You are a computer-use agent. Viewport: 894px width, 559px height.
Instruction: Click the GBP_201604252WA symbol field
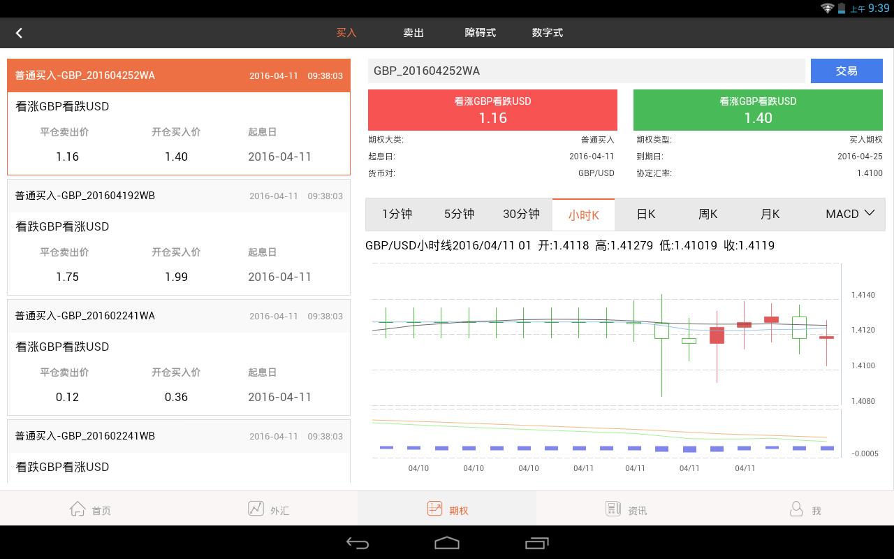pos(587,71)
